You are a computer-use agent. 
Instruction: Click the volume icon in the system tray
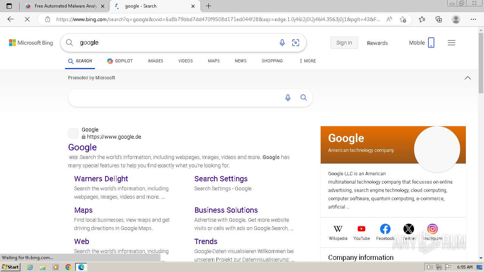click(430, 267)
